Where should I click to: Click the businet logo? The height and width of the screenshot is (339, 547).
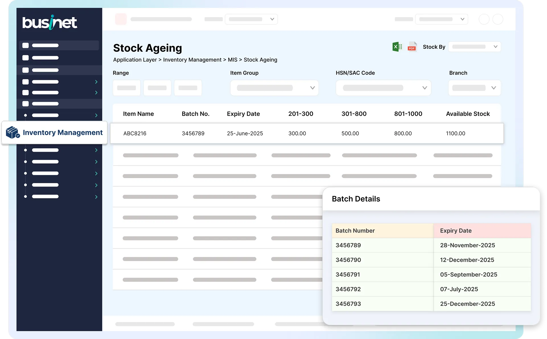[50, 22]
